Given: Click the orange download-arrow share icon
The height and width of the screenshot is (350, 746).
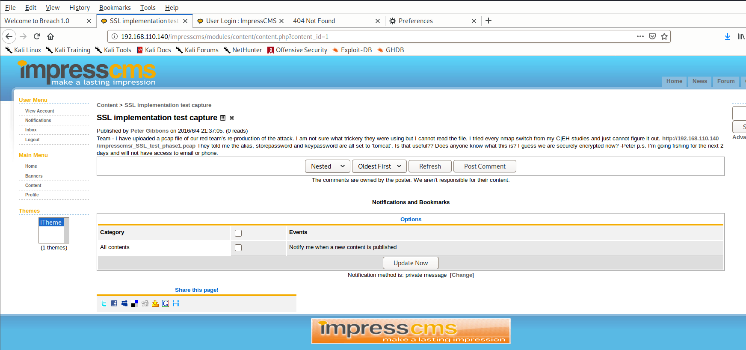Looking at the screenshot, I should [x=155, y=303].
